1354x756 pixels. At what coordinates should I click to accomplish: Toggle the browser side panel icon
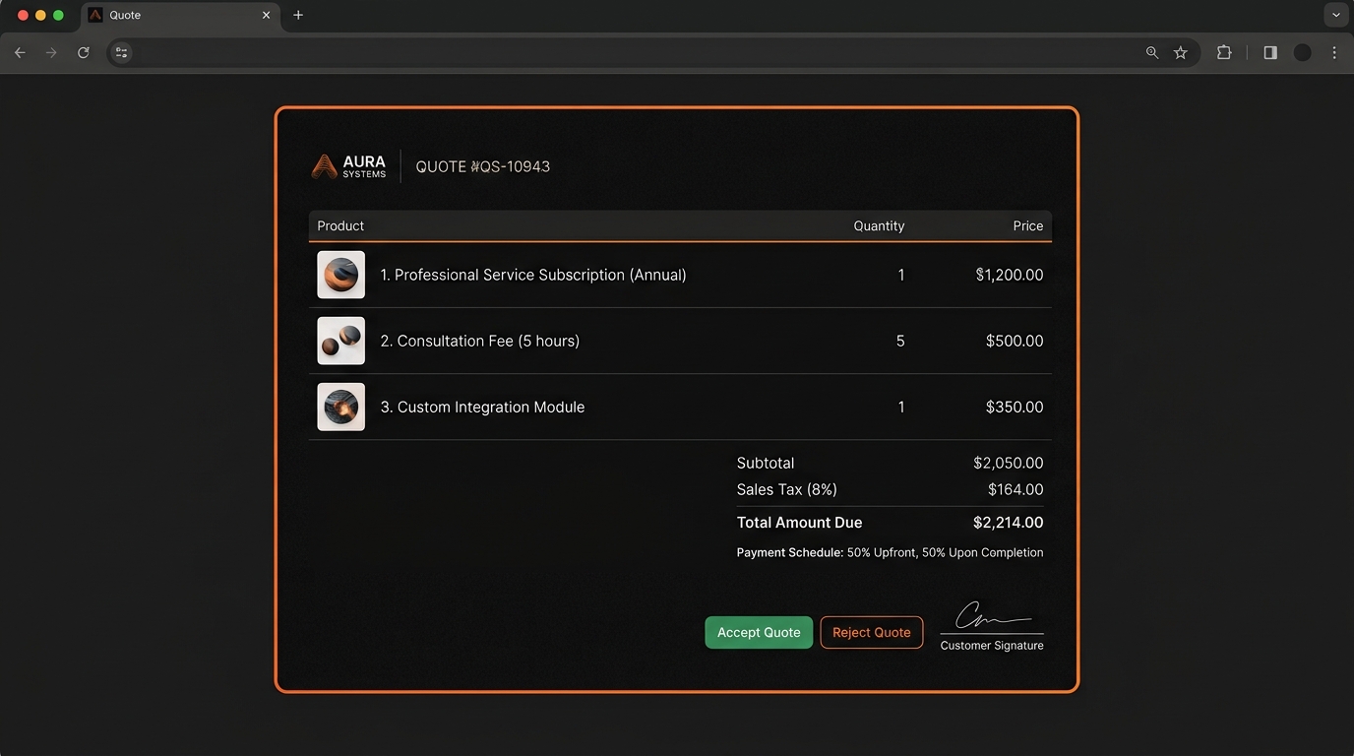click(1270, 53)
